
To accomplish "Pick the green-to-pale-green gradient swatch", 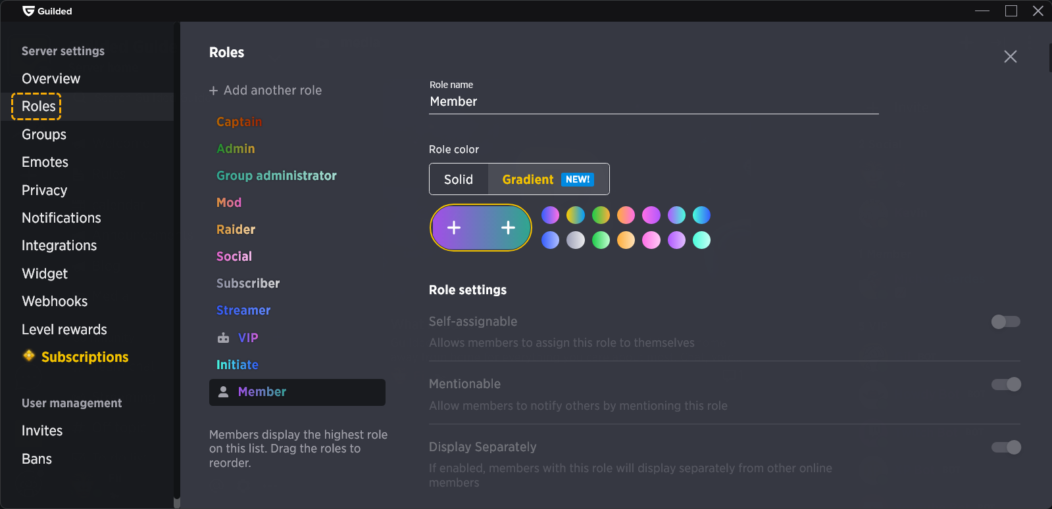I will pos(601,240).
